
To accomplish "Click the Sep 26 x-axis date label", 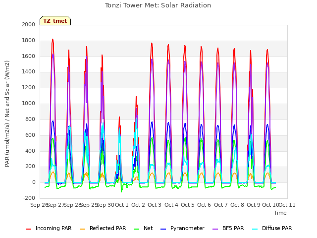I will point(39,205).
